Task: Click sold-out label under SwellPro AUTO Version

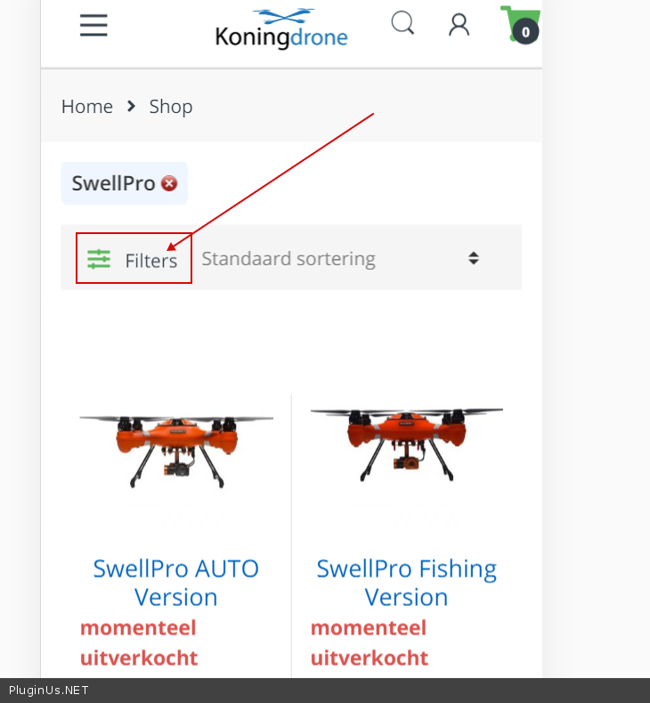Action: tap(139, 642)
